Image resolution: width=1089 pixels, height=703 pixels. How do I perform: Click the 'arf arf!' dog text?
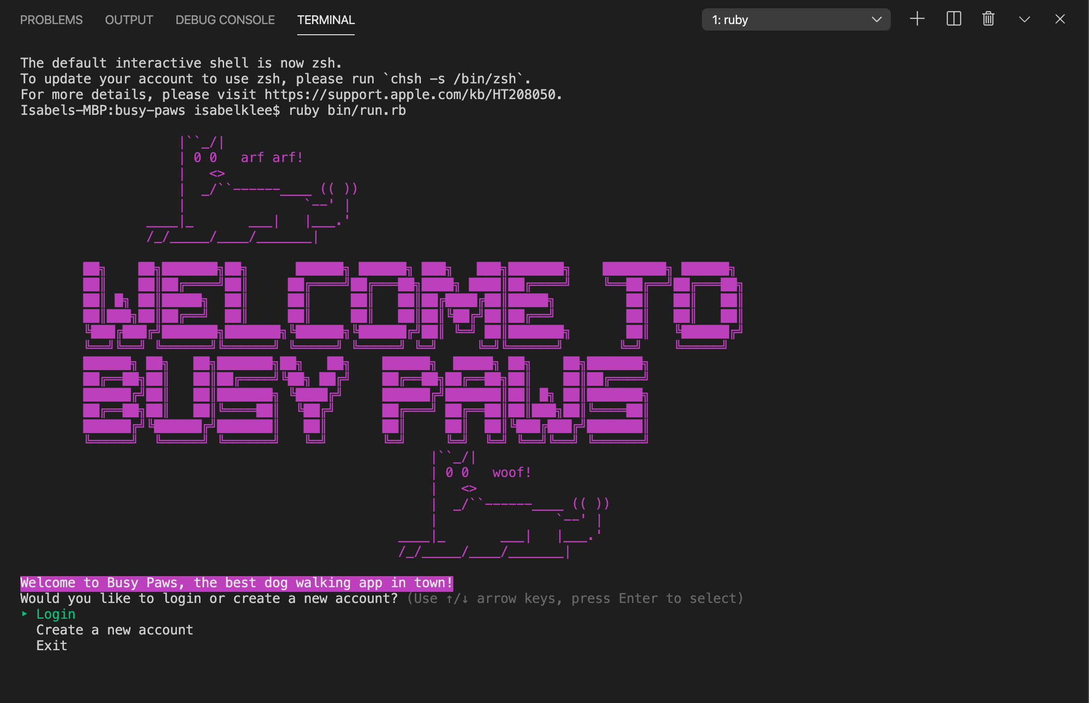(x=271, y=157)
